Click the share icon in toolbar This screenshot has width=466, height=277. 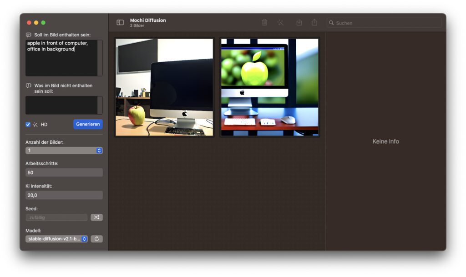pyautogui.click(x=314, y=22)
